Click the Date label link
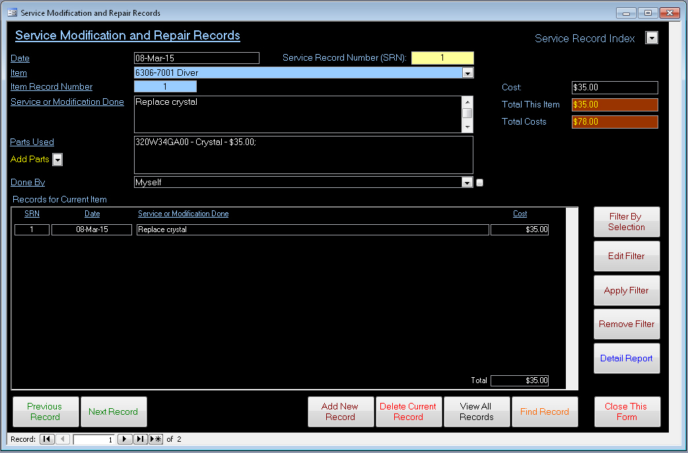The image size is (688, 453). (20, 58)
